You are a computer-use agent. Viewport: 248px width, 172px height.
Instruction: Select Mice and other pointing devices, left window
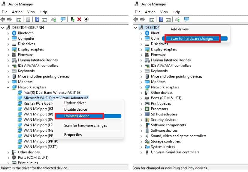44,76
